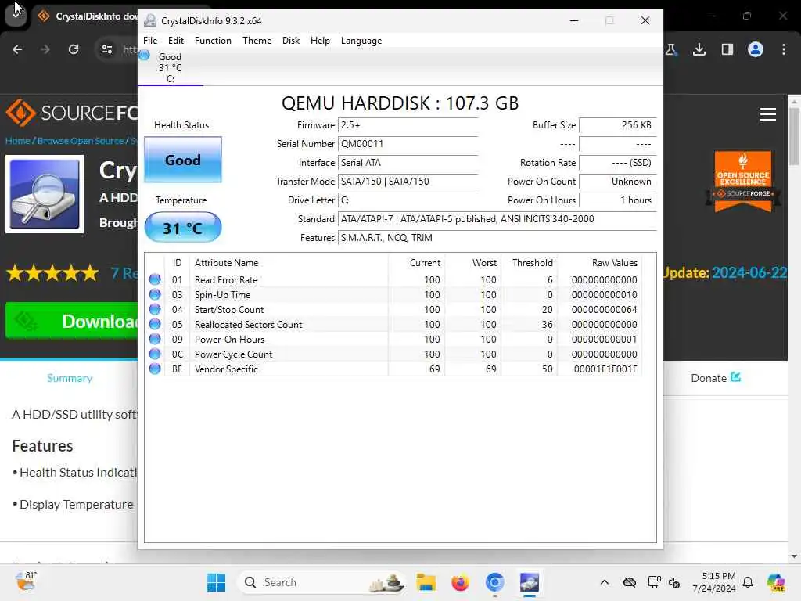Click the taskbar Search box
This screenshot has width=801, height=601.
pyautogui.click(x=321, y=582)
